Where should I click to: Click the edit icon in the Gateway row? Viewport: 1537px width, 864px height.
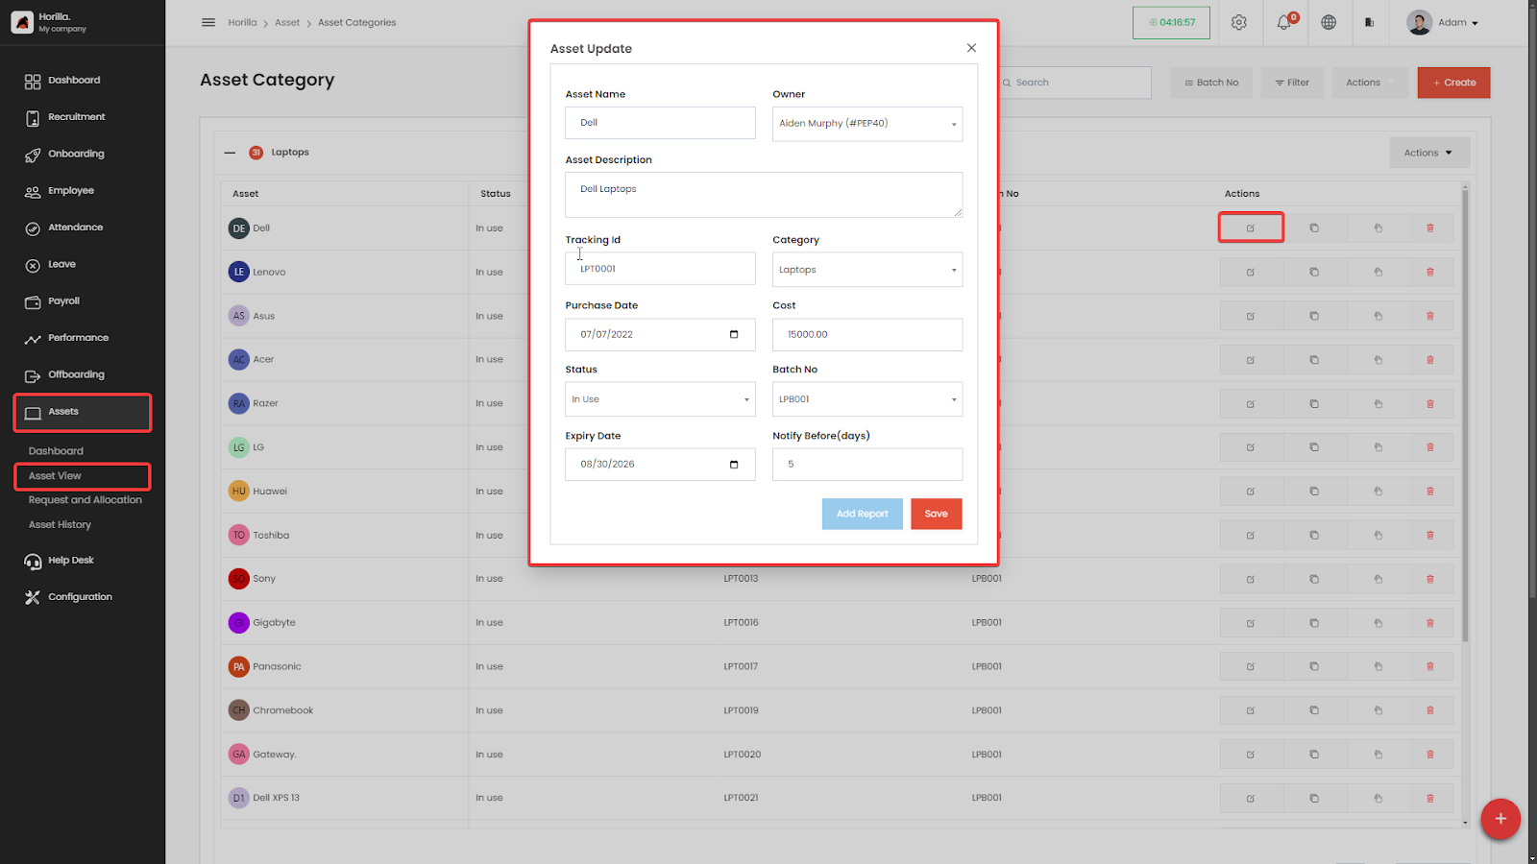pyautogui.click(x=1251, y=755)
